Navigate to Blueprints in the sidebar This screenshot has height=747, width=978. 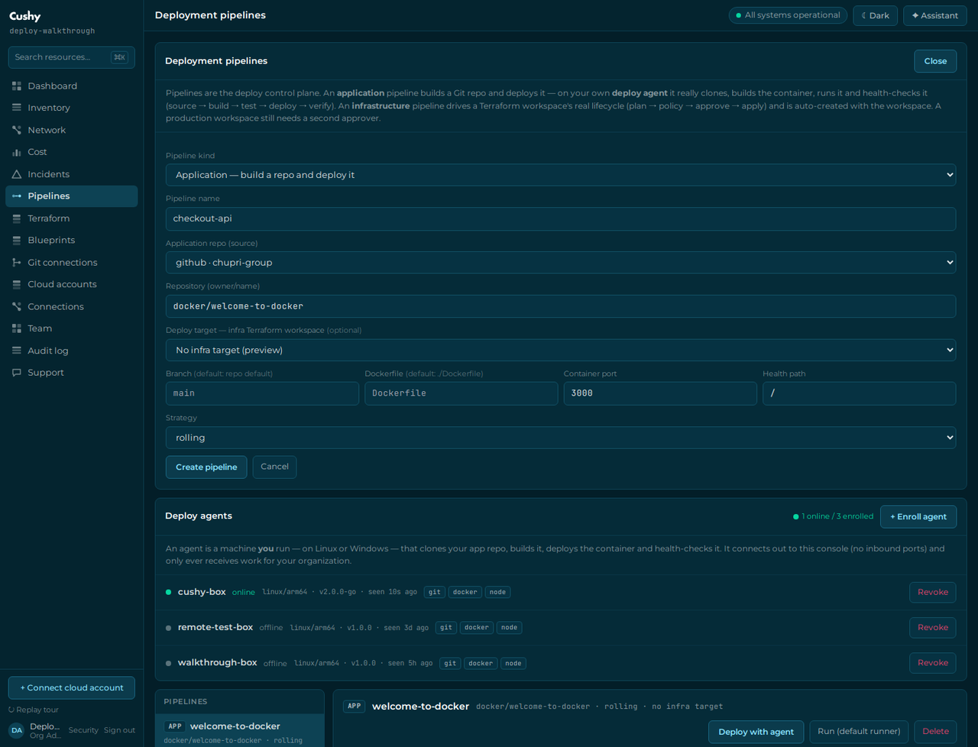72,240
